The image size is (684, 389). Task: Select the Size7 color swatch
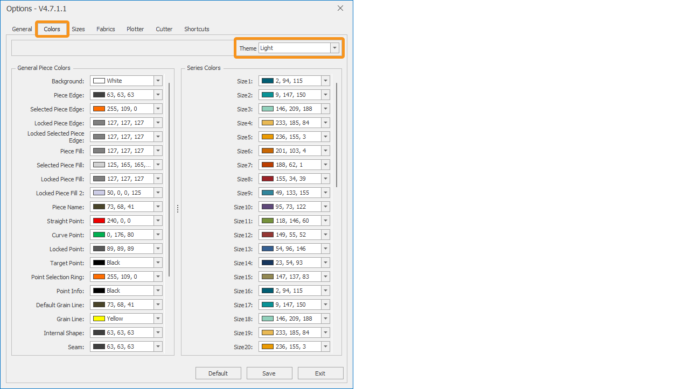268,165
